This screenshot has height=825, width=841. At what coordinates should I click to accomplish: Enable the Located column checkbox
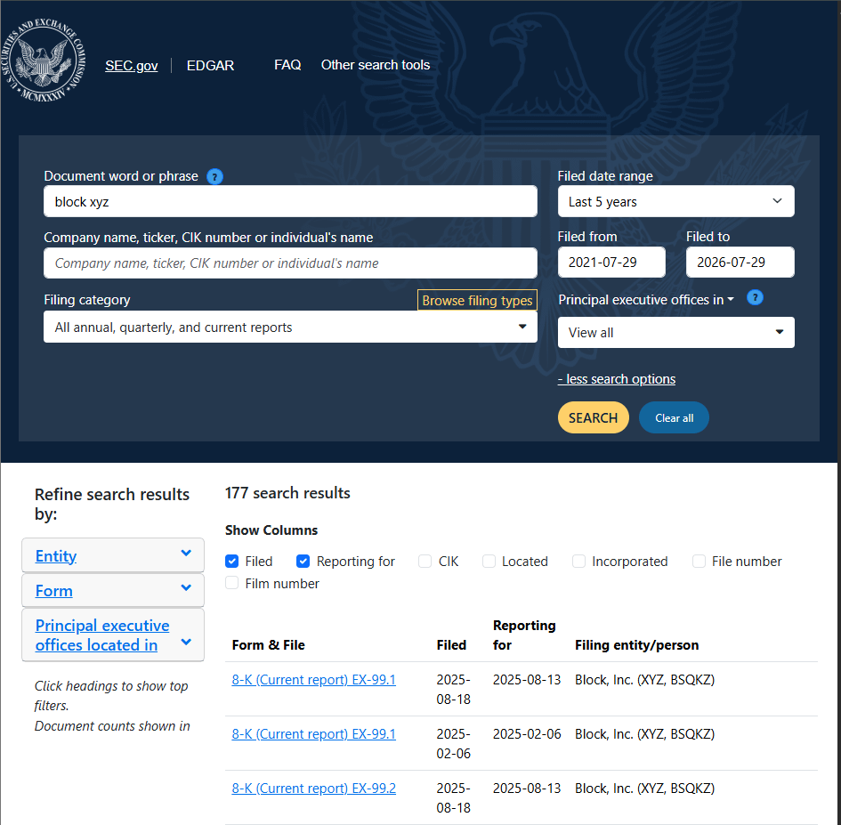coord(489,561)
